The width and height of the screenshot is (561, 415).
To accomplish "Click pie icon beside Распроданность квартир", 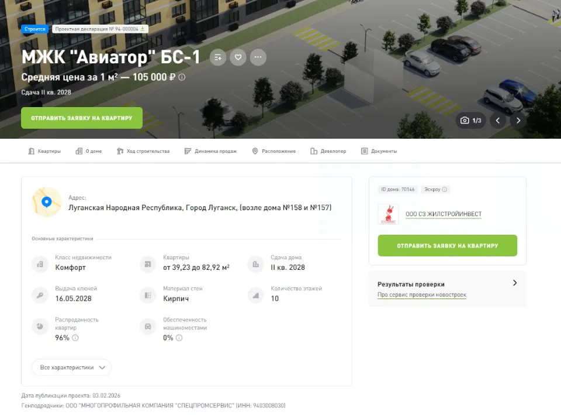I will point(40,327).
